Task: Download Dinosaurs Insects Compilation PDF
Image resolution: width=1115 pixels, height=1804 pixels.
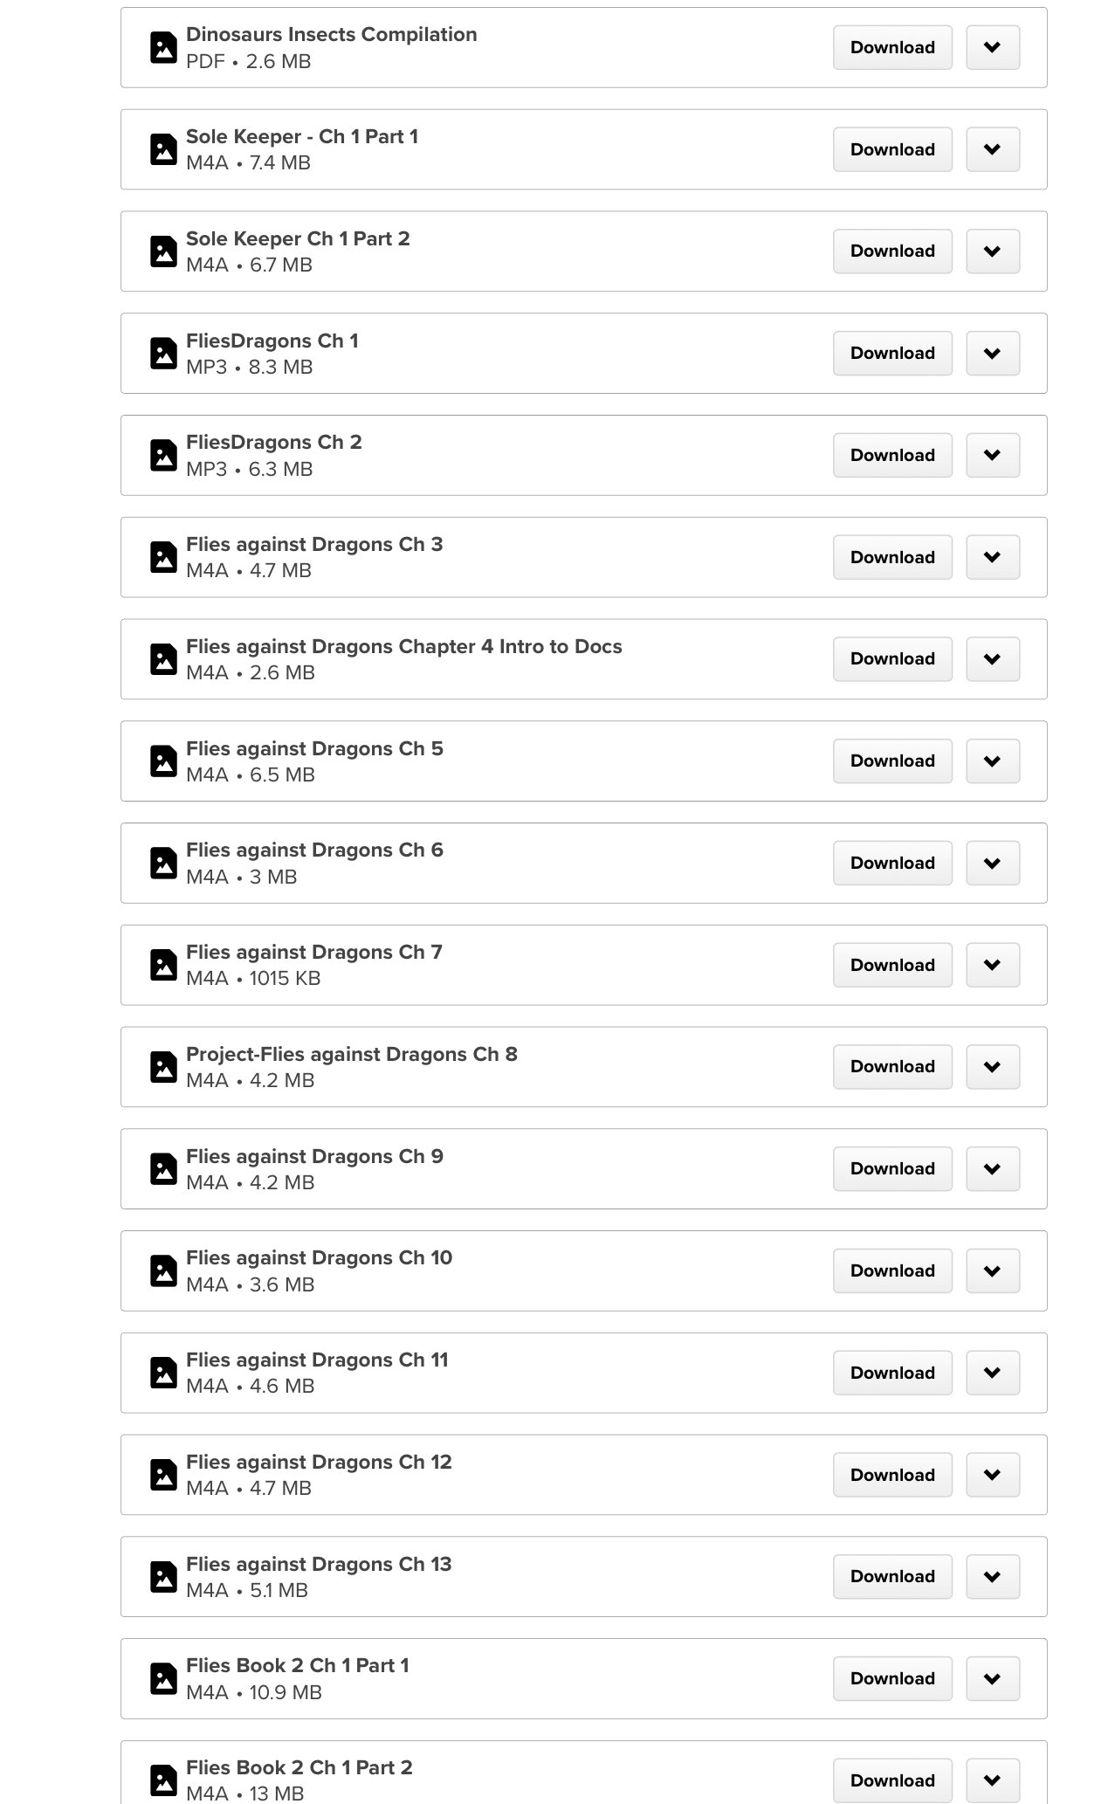Action: click(x=891, y=47)
